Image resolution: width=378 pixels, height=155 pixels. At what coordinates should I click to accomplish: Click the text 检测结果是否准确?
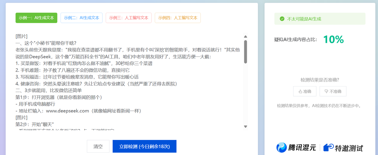[320, 80]
